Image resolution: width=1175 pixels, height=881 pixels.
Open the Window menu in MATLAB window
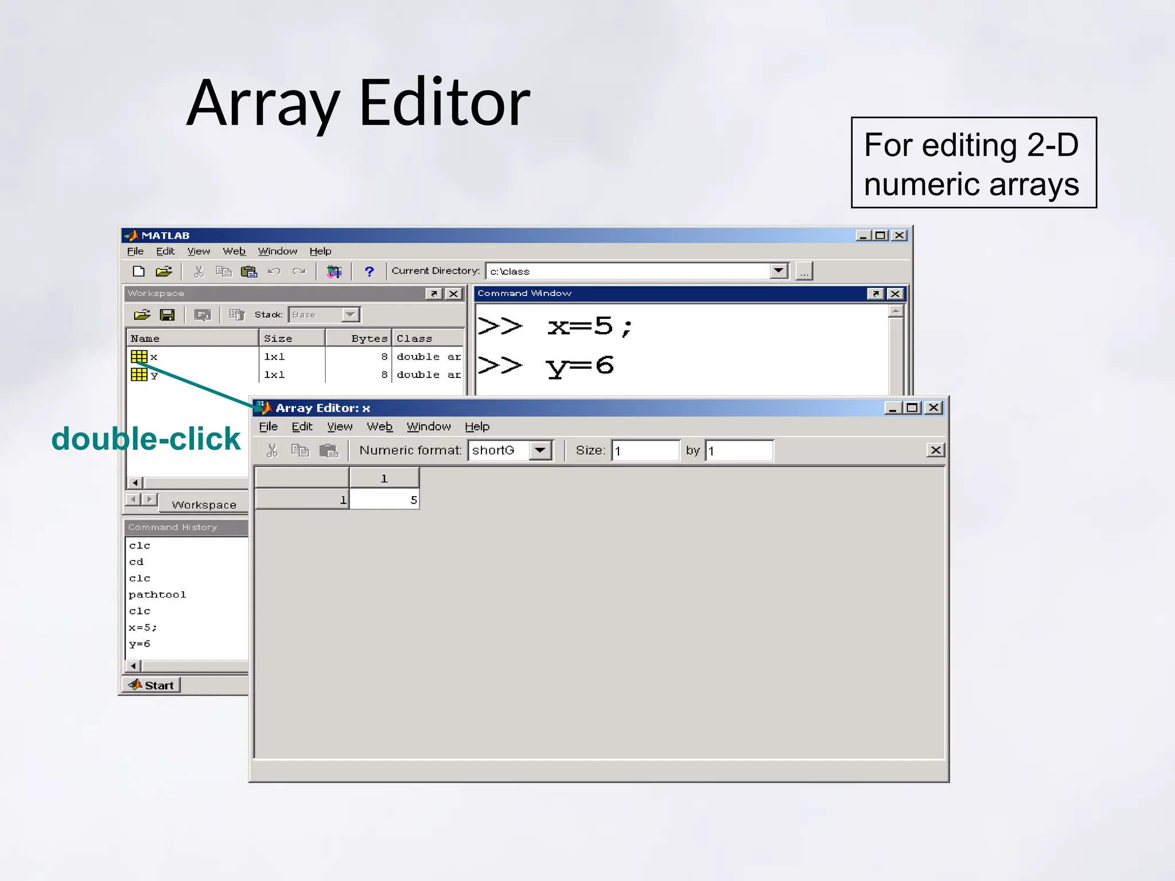(278, 251)
